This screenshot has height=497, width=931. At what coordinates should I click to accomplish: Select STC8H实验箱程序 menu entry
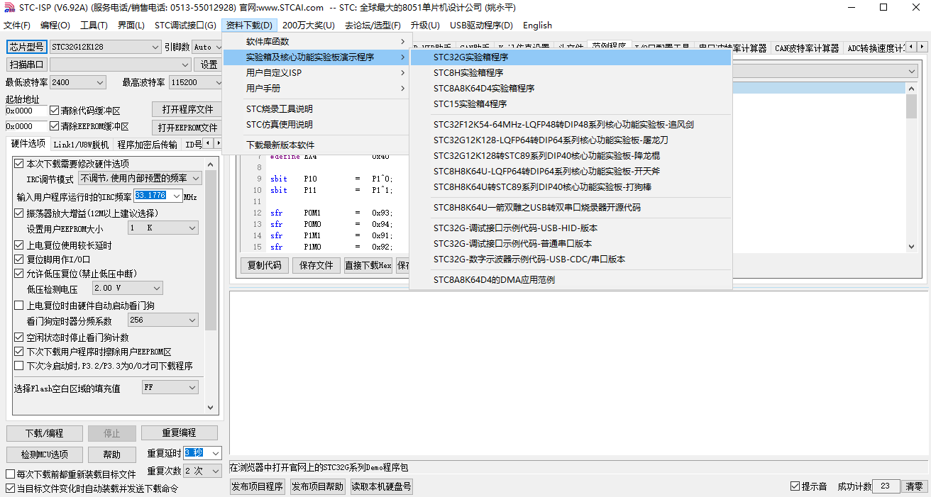coord(571,73)
